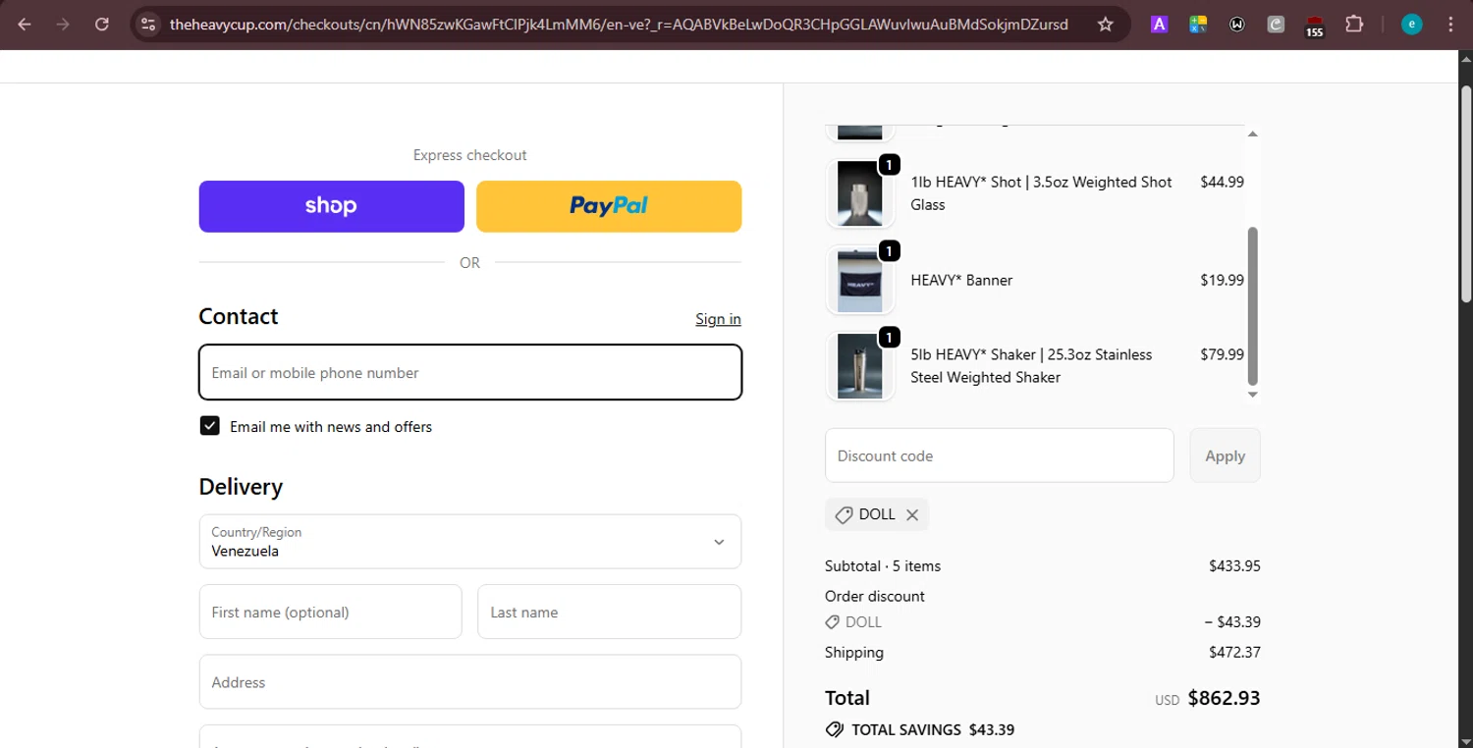1473x748 pixels.
Task: Click the browser forward arrow
Action: (63, 24)
